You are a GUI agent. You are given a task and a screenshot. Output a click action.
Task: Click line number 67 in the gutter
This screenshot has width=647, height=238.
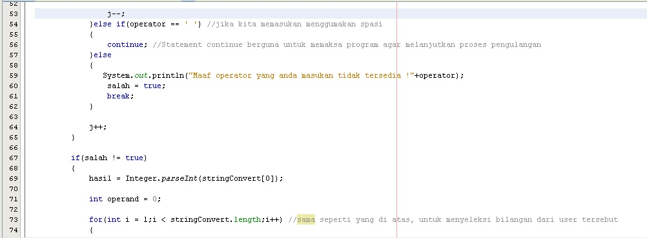coord(13,158)
